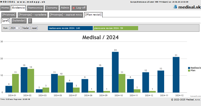Click the medisal.sk logo text
201x106 pixels.
pos(190,7)
